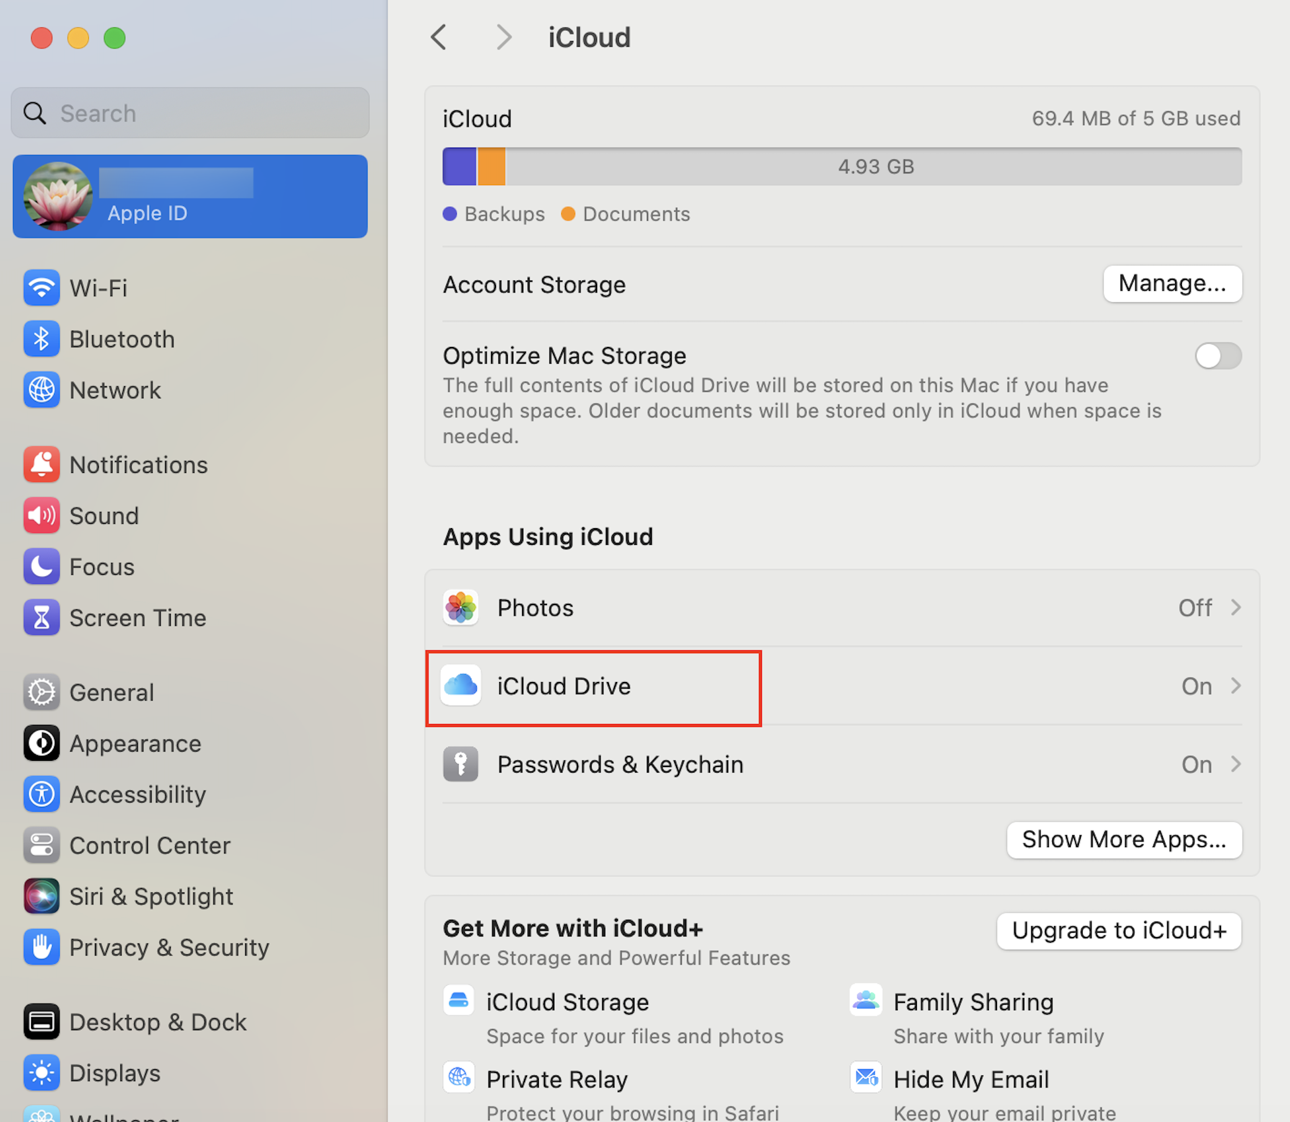Open the Network globe icon
Screen dimensions: 1290x1122
pos(42,390)
